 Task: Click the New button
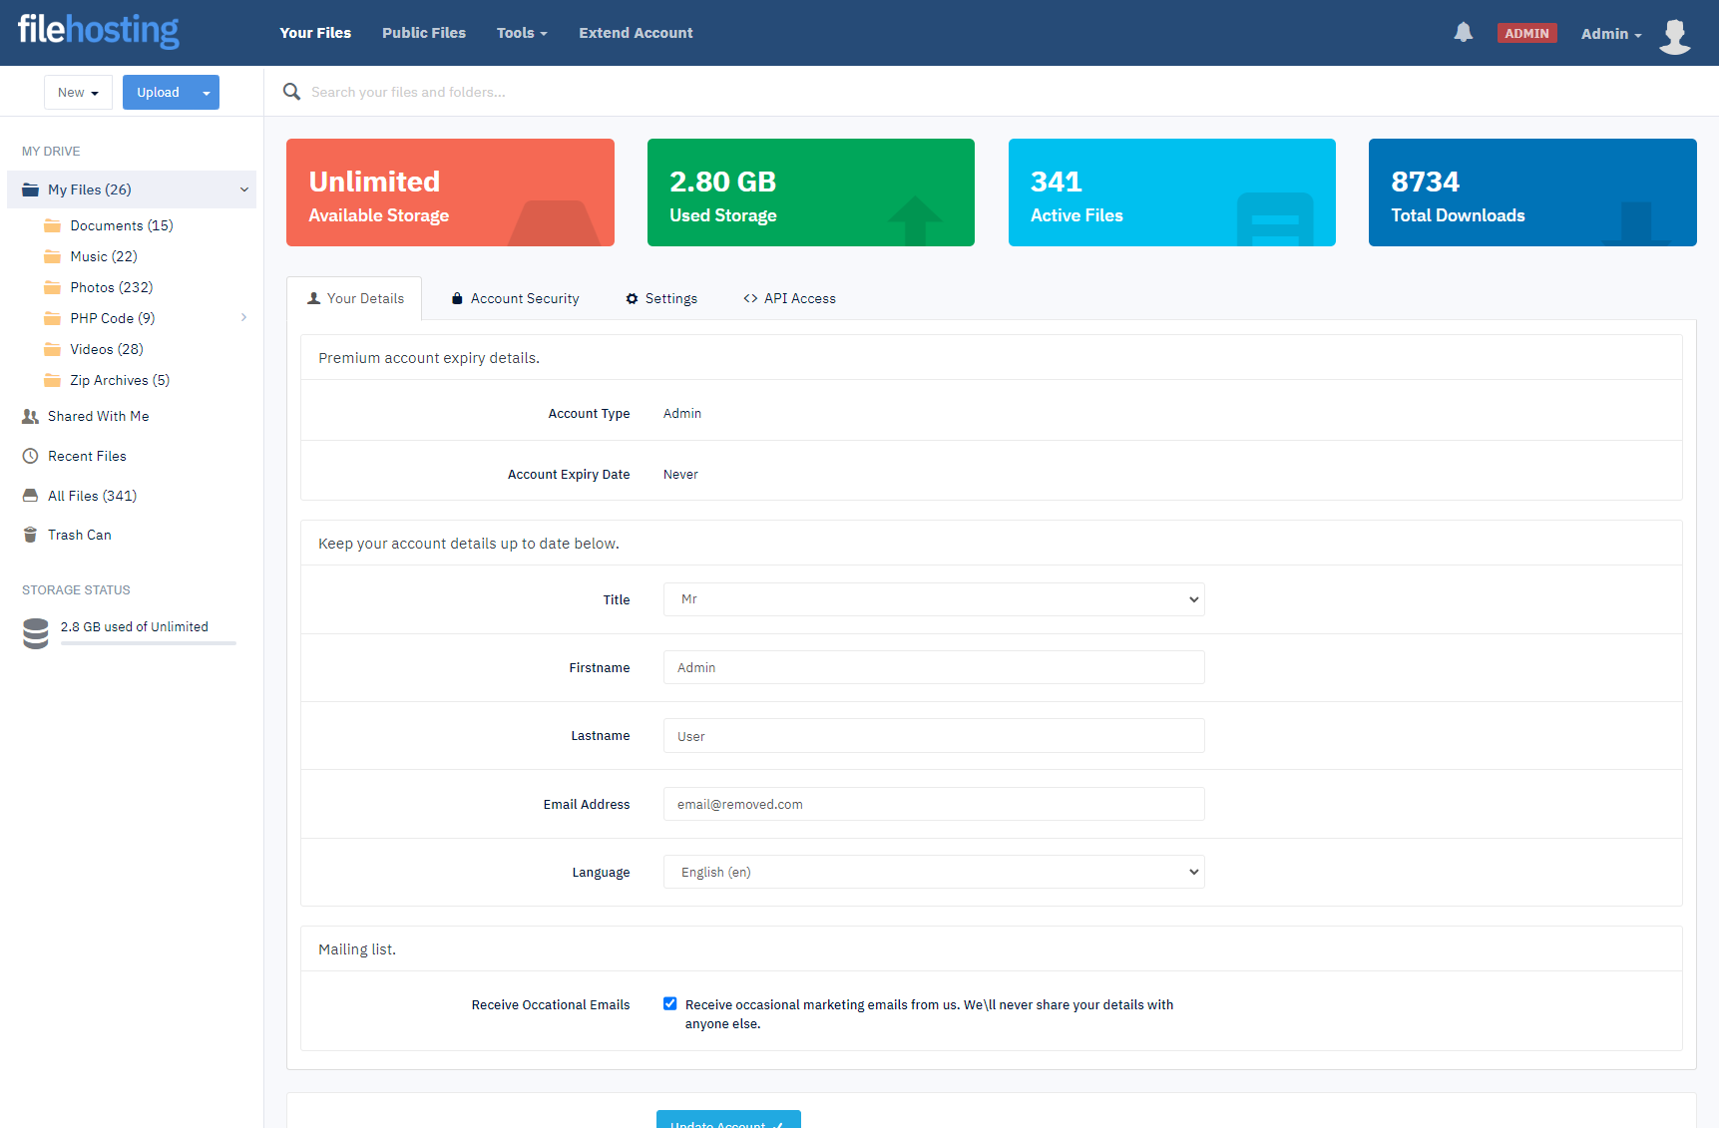78,93
